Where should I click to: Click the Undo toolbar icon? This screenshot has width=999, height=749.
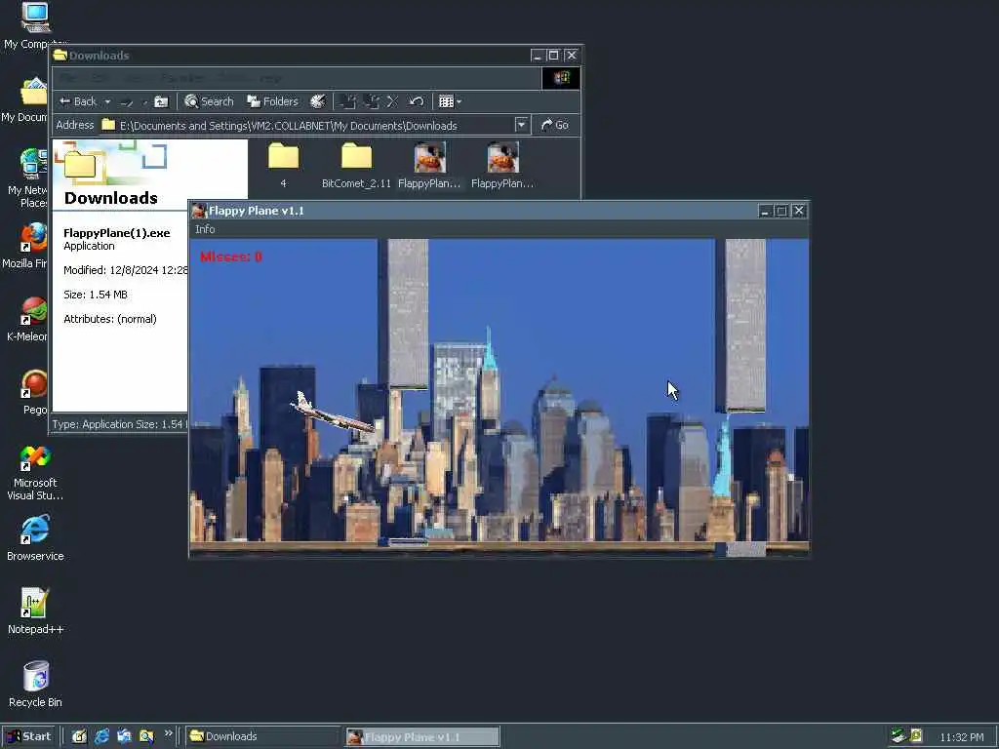416,101
